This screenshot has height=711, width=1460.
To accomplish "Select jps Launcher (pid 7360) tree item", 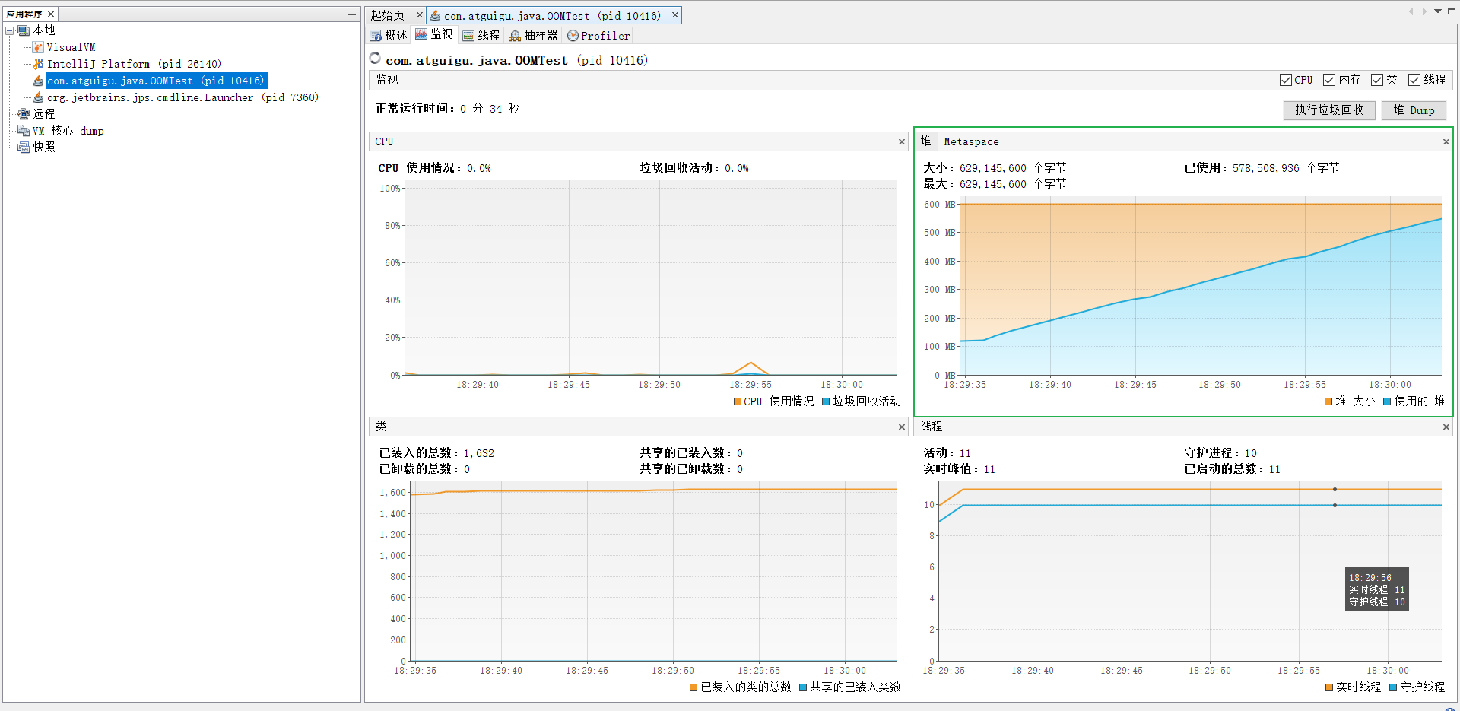I will pos(182,97).
